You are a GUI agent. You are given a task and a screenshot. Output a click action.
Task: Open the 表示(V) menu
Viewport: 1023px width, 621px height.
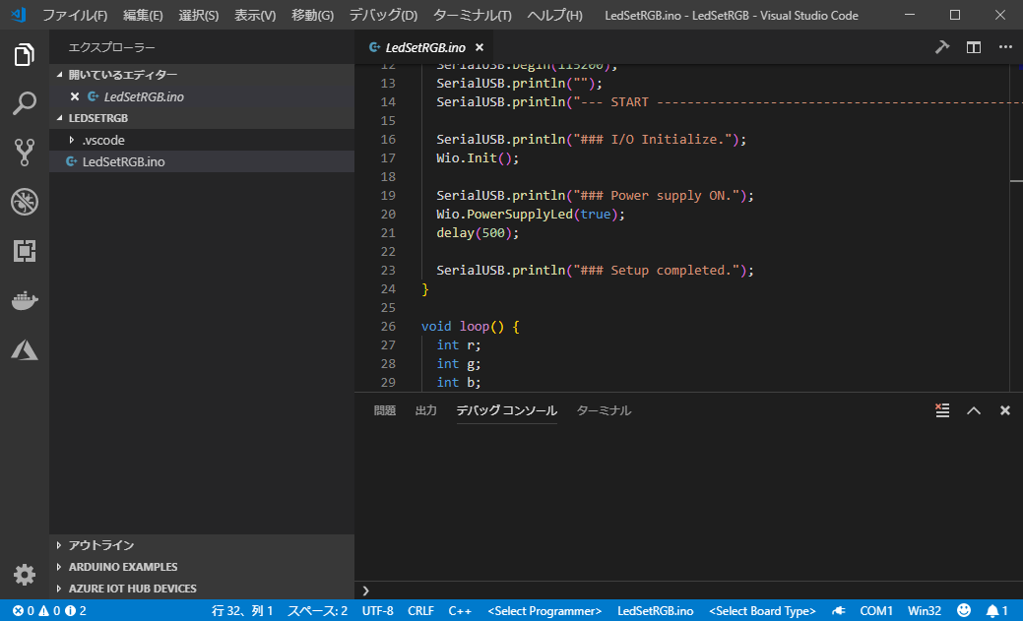pyautogui.click(x=255, y=15)
